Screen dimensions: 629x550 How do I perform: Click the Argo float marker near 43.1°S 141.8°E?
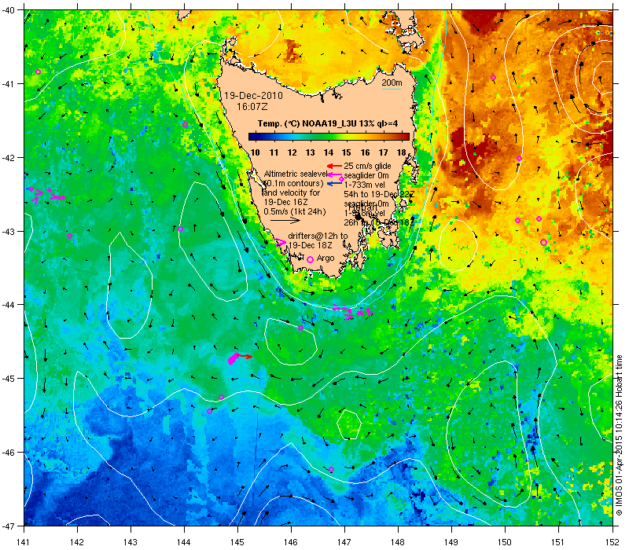tap(69, 236)
